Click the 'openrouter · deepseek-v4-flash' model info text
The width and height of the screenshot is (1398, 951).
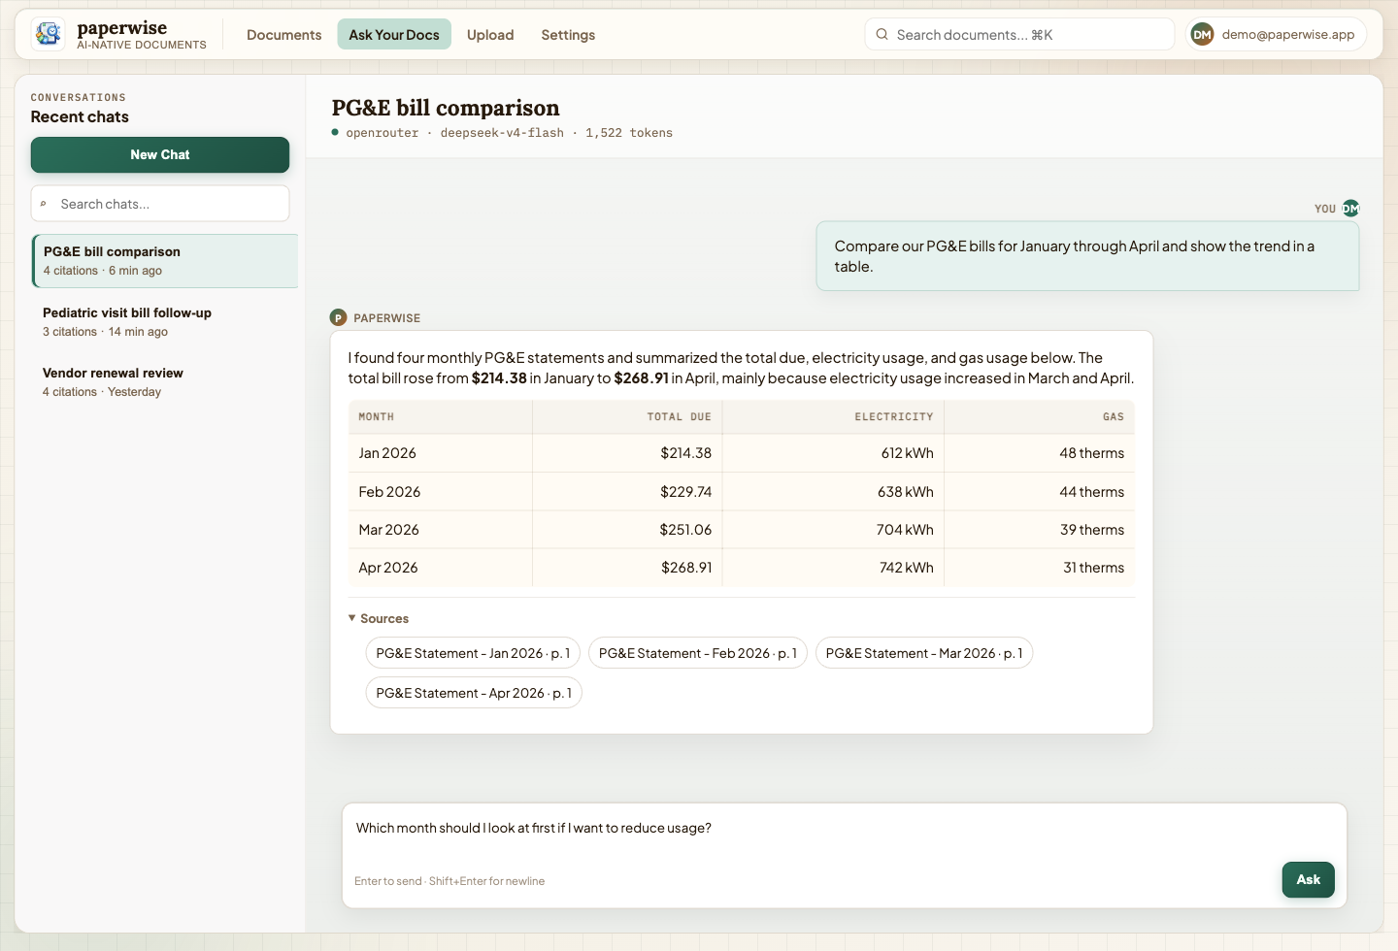point(454,133)
